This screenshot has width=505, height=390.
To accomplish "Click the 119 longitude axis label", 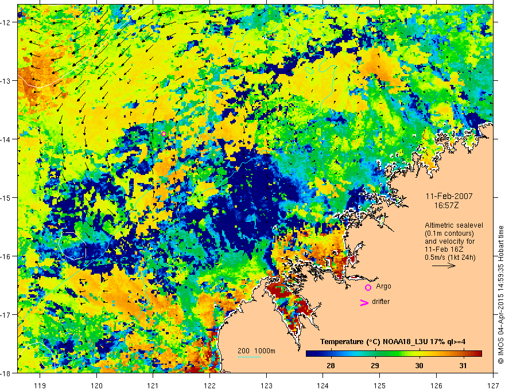I will 40,385.
